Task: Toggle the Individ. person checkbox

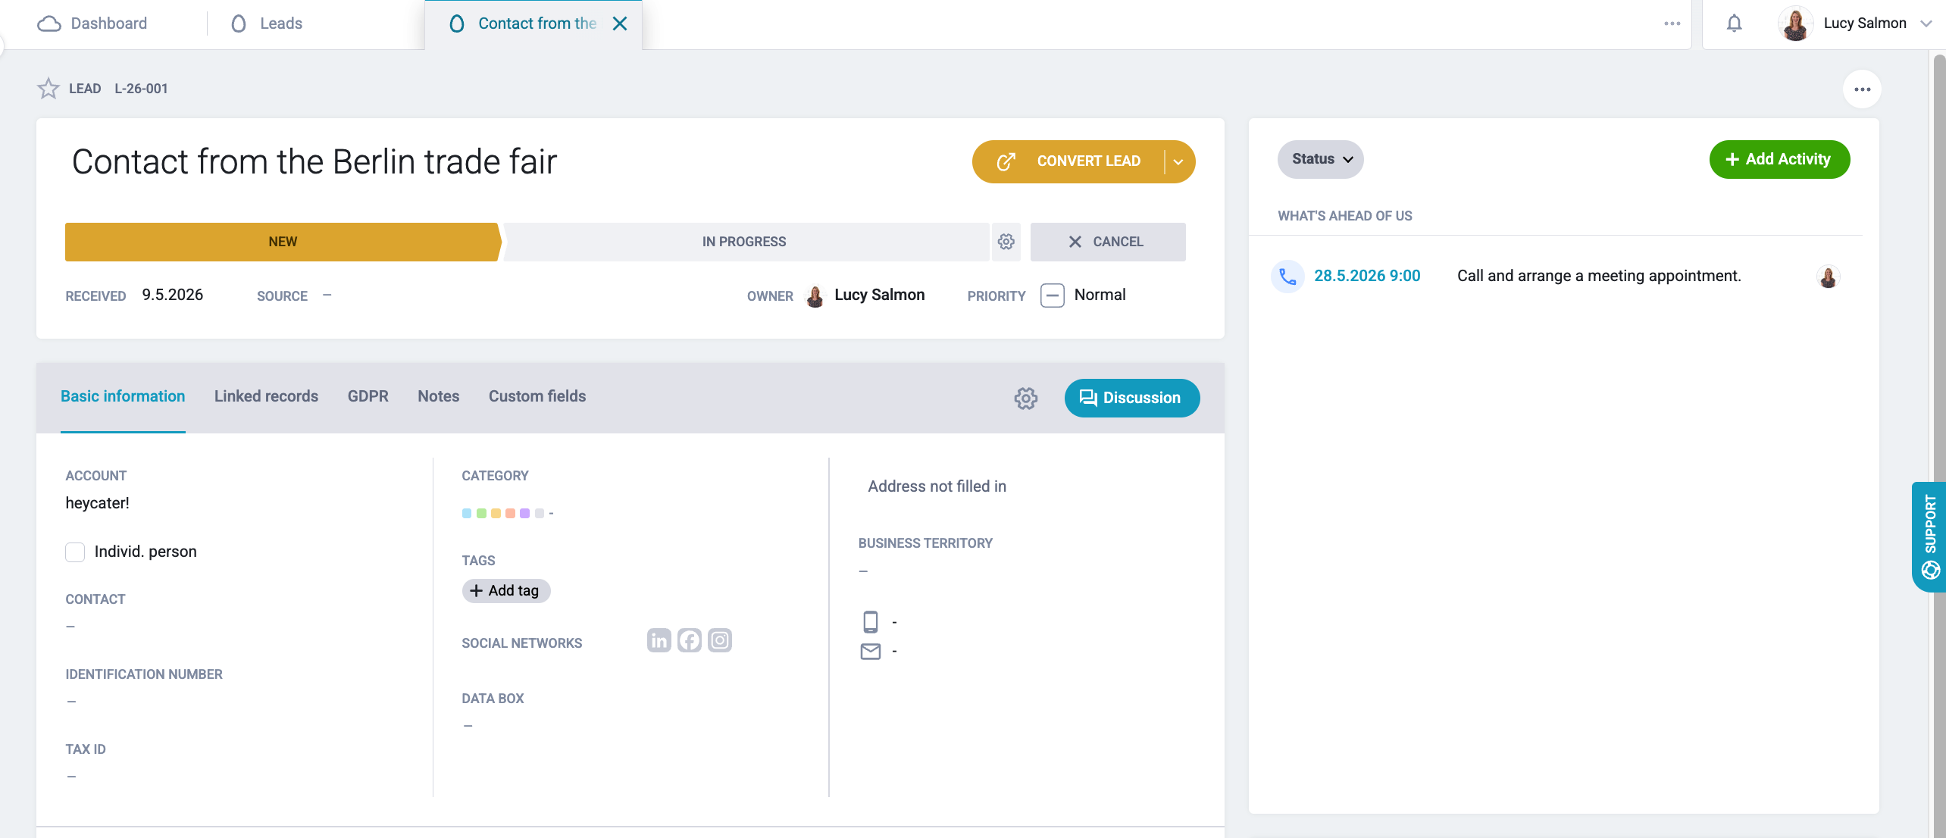Action: tap(75, 552)
